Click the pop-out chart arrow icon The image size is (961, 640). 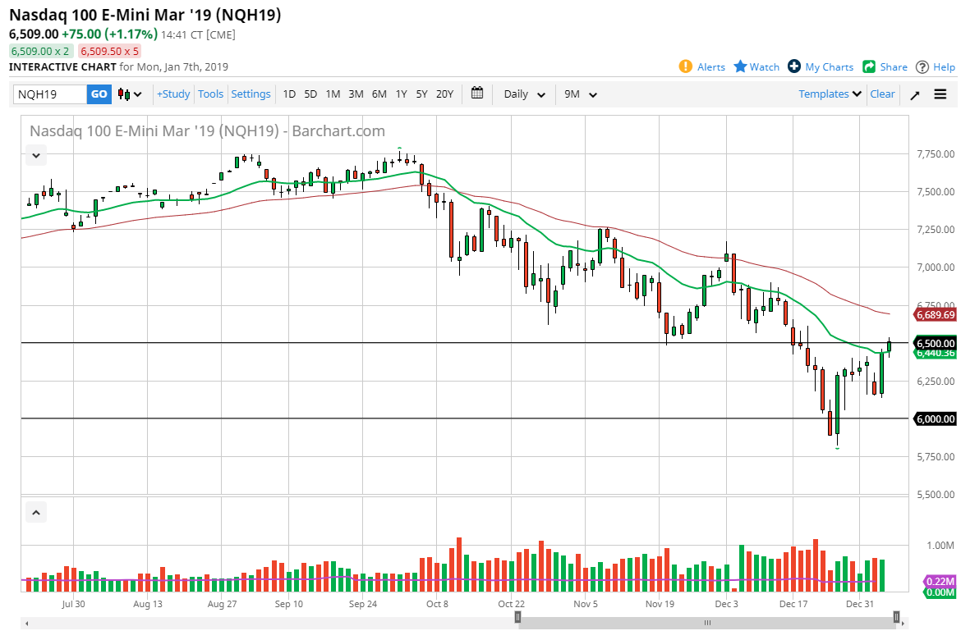914,94
